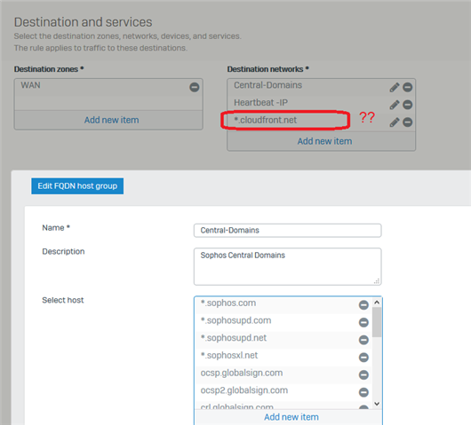
Task: Edit the Central-Domains network entry
Action: click(395, 87)
